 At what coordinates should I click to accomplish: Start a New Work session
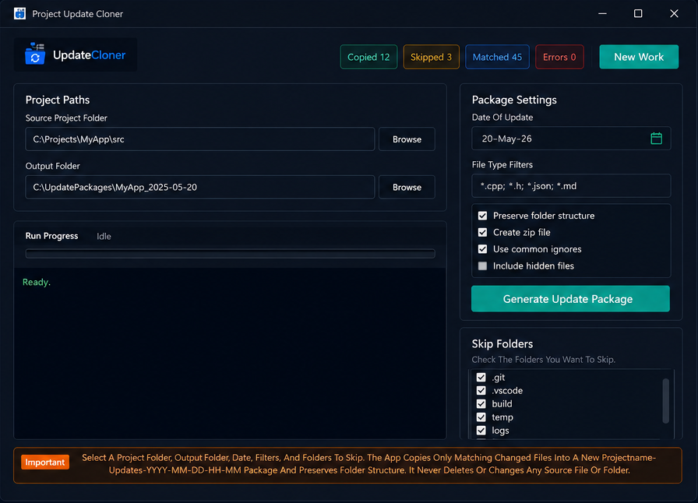click(639, 57)
